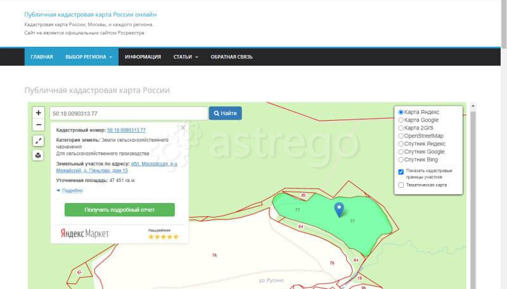The width and height of the screenshot is (507, 289).
Task: Open the Обратная связь page
Action: tap(231, 57)
